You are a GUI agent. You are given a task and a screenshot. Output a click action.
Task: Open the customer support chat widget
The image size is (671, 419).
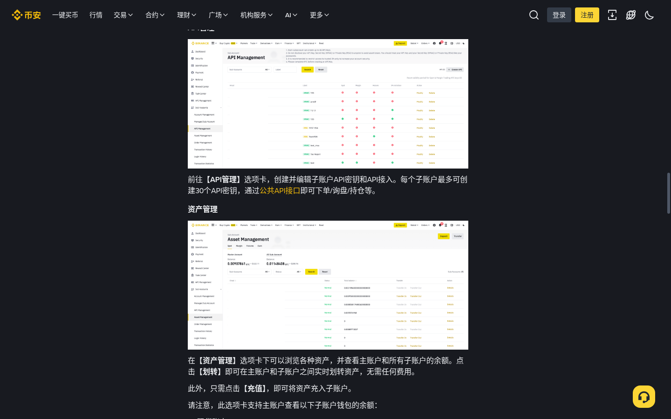click(x=644, y=397)
